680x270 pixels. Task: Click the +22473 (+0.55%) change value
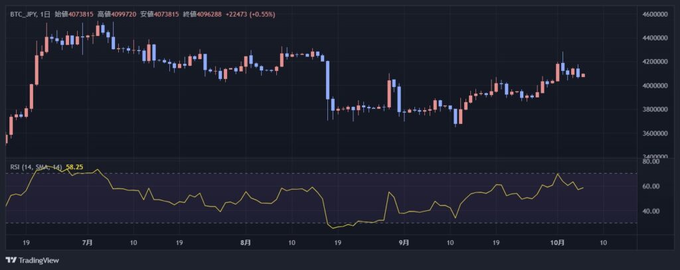(x=252, y=14)
